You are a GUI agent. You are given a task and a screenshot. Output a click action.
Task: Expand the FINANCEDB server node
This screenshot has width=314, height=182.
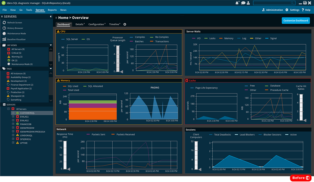[13, 124]
